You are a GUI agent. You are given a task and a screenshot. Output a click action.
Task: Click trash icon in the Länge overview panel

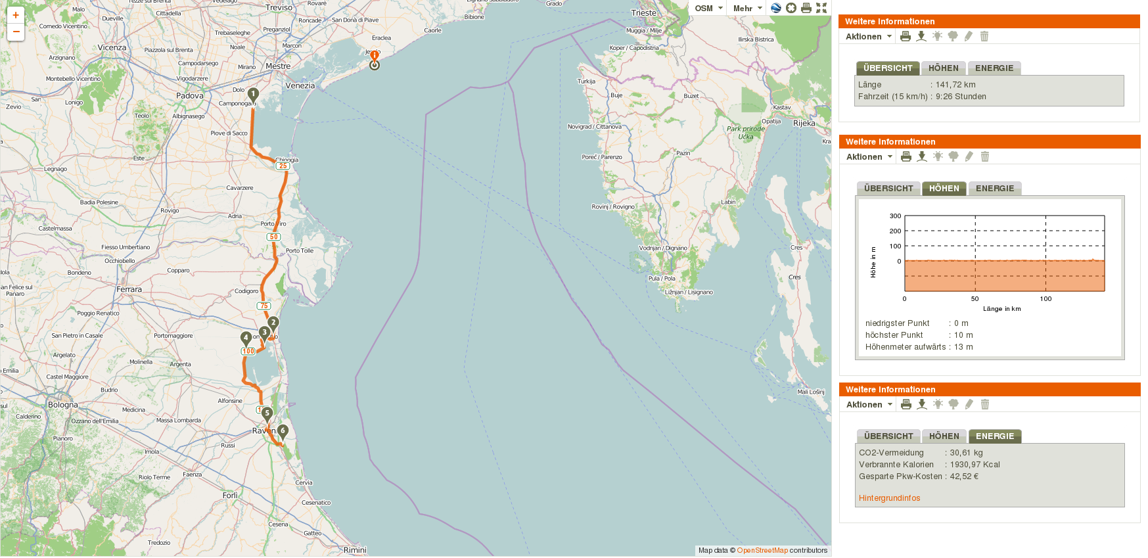coord(984,36)
